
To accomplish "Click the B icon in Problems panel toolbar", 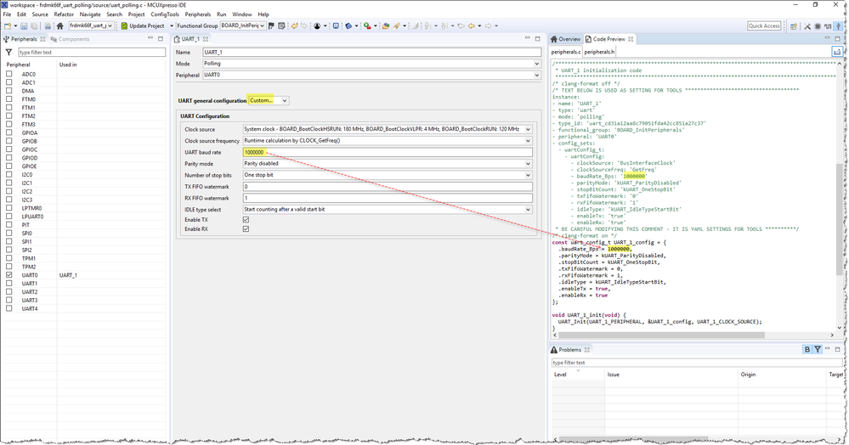I will (x=807, y=349).
